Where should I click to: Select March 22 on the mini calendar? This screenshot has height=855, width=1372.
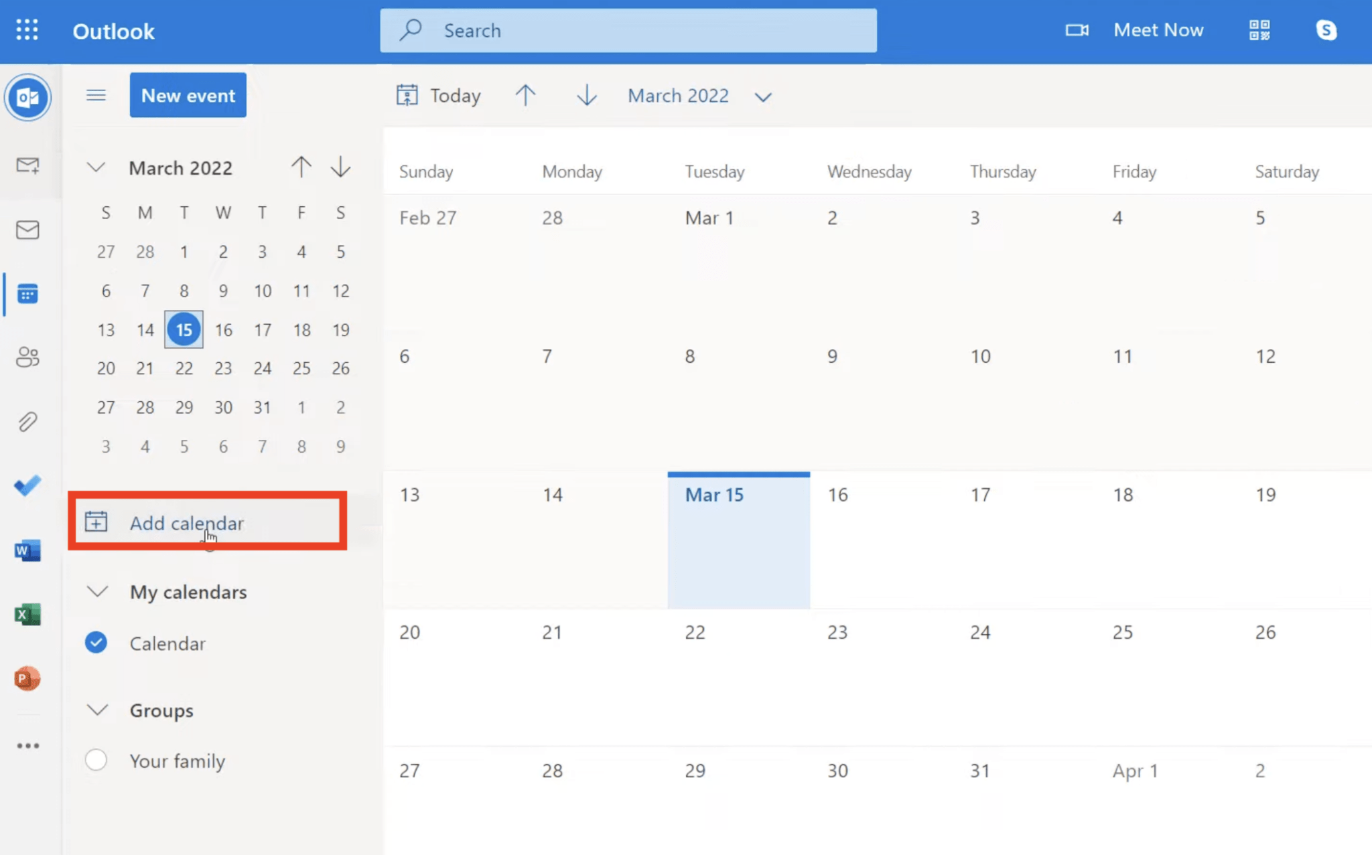click(x=184, y=368)
